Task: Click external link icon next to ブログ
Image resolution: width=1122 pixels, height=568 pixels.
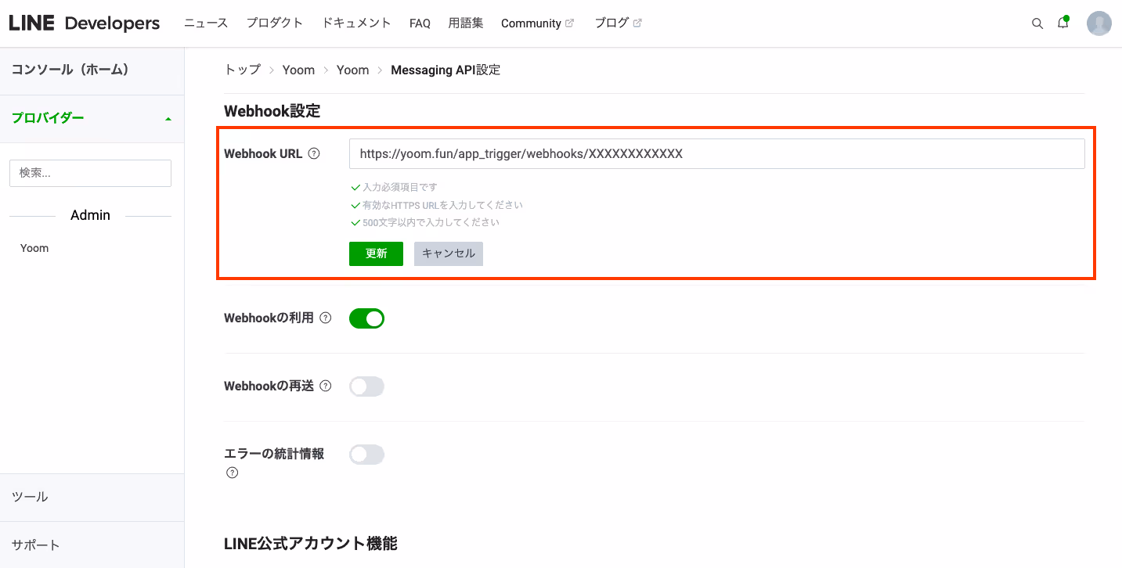Action: point(637,23)
